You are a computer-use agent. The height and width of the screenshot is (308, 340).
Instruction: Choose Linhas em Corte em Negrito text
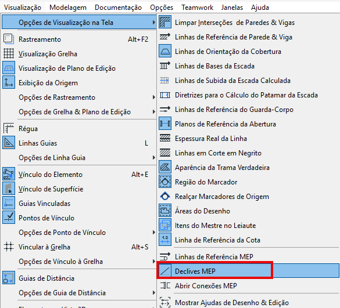[x=218, y=153]
